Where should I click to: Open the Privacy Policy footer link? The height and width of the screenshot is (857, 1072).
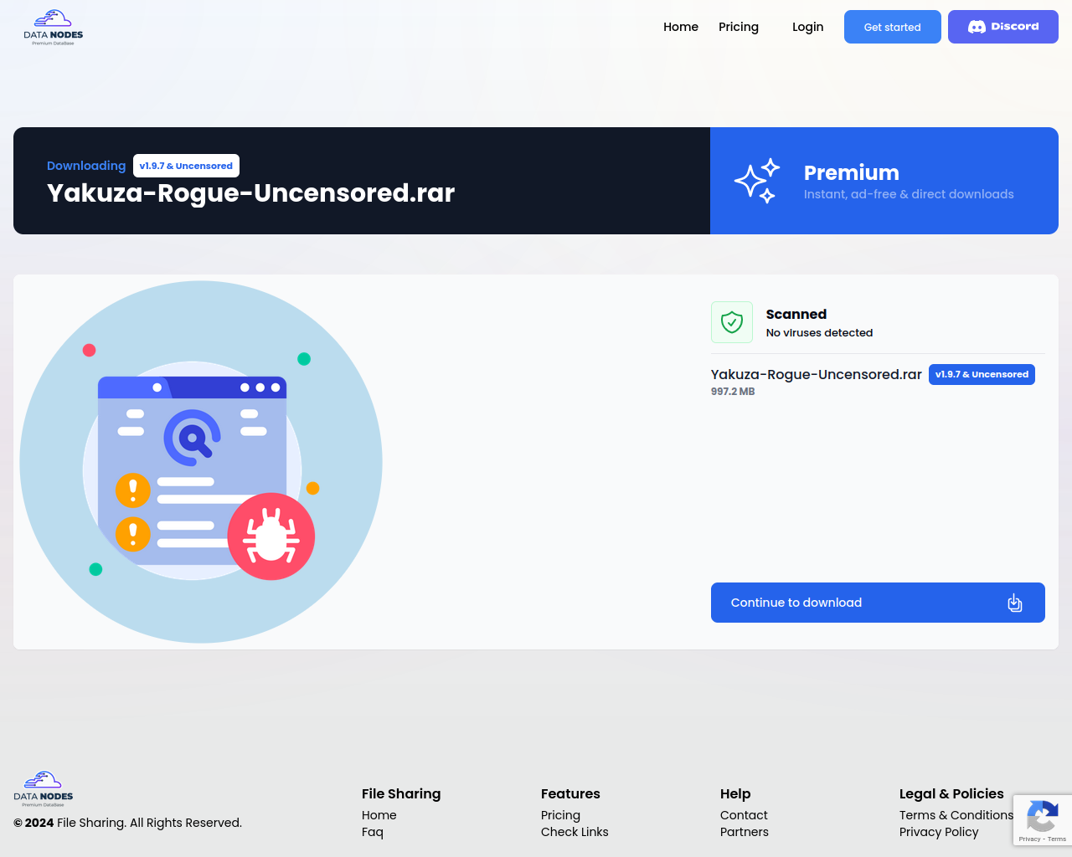(939, 832)
